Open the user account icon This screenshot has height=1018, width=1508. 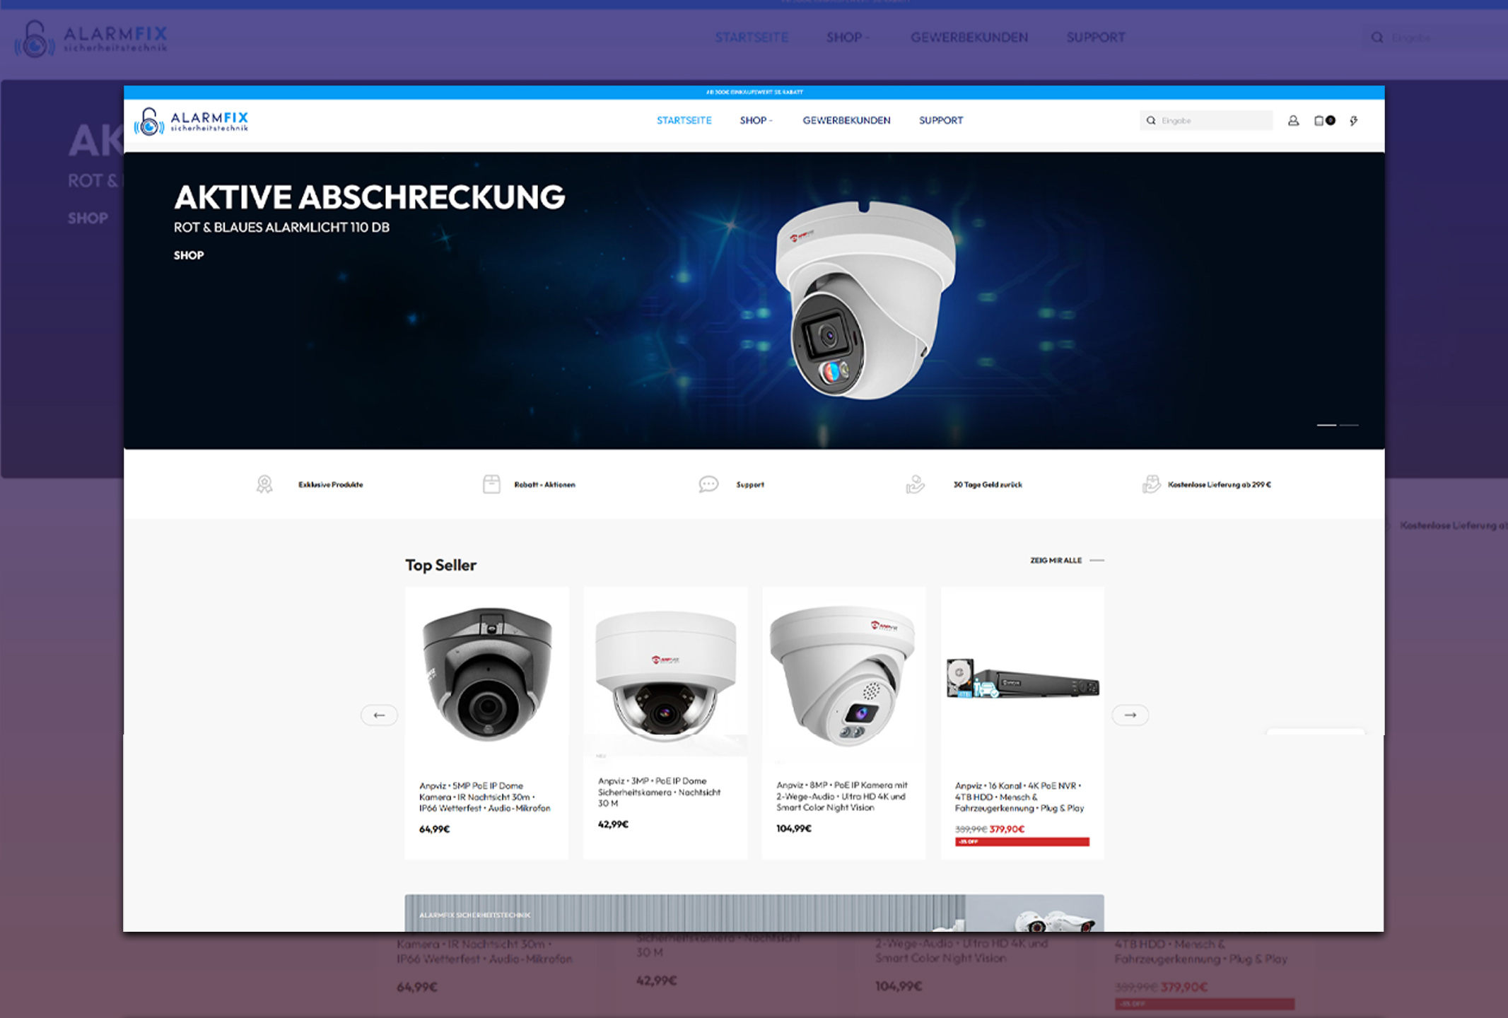pyautogui.click(x=1293, y=121)
